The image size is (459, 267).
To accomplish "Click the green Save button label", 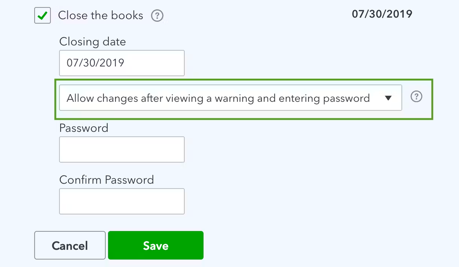I will pyautogui.click(x=155, y=245).
